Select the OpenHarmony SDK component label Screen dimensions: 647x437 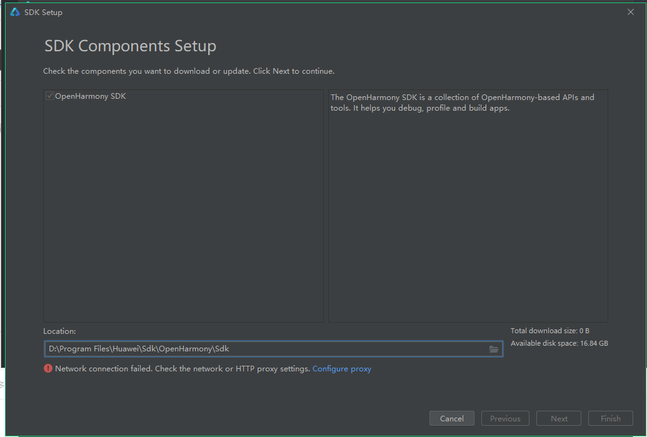click(91, 96)
